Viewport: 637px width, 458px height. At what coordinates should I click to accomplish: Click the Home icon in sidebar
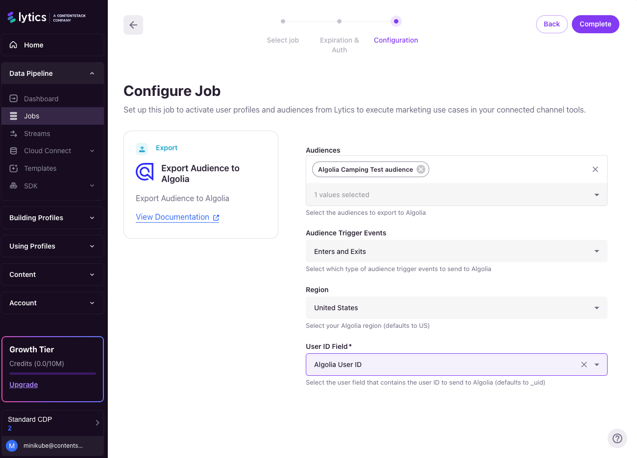14,45
